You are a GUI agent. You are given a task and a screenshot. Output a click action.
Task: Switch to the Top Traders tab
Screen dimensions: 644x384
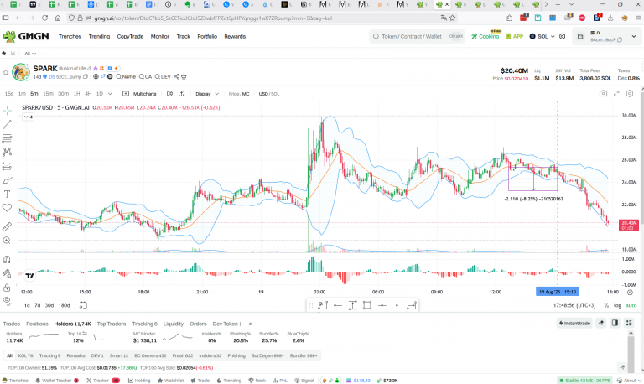click(112, 324)
